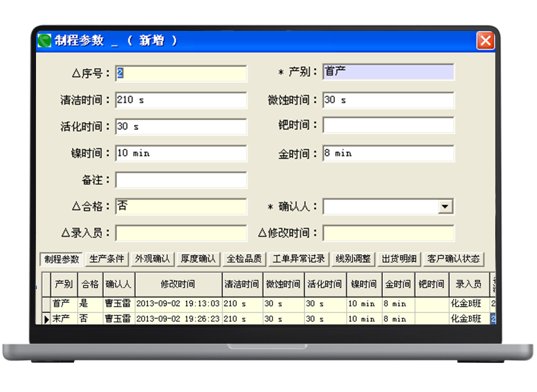
Task: Go to the 全检品质 tab
Action: [244, 259]
